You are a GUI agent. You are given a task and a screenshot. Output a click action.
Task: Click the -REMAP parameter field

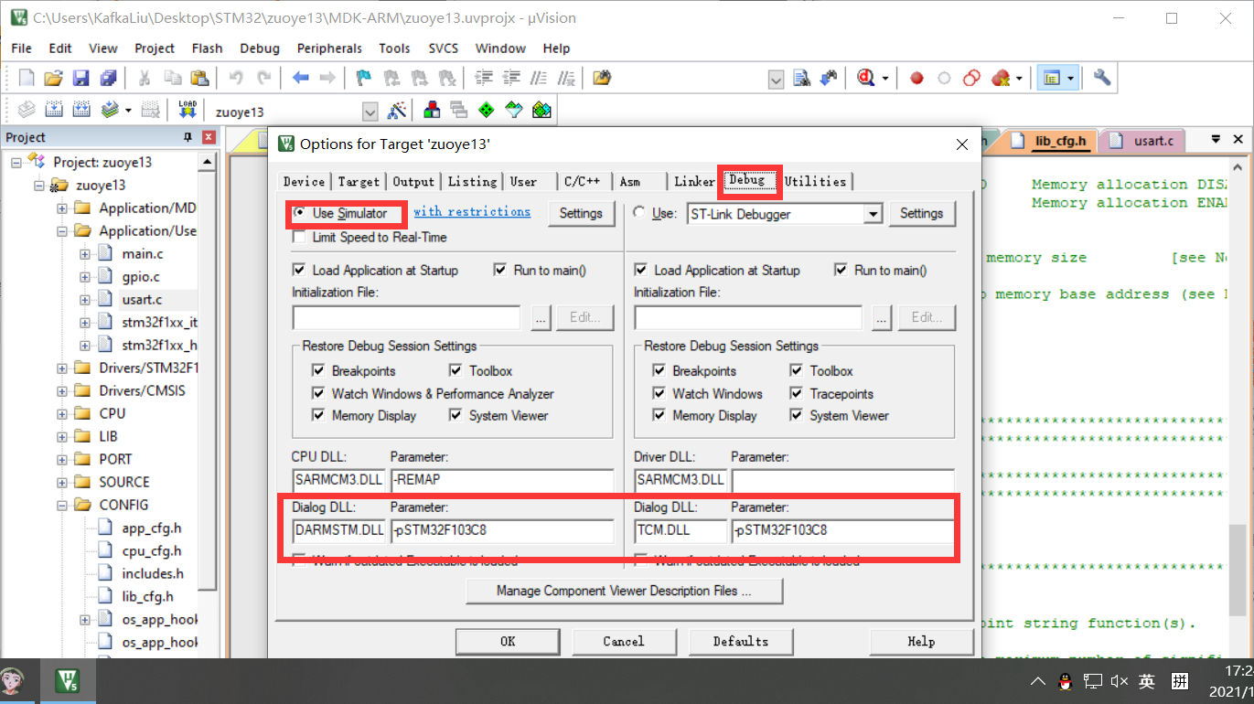coord(502,479)
